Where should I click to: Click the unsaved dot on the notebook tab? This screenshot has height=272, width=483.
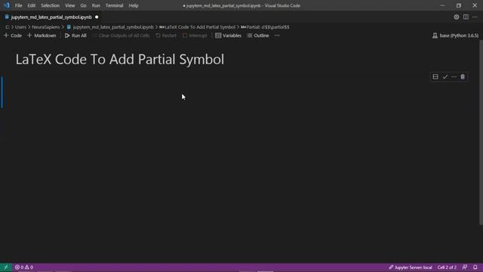tap(97, 17)
